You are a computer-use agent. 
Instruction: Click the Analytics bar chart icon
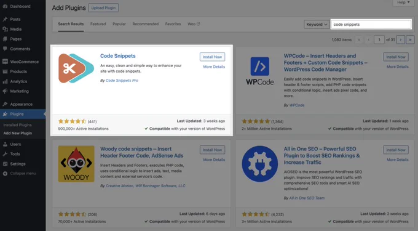click(x=5, y=81)
